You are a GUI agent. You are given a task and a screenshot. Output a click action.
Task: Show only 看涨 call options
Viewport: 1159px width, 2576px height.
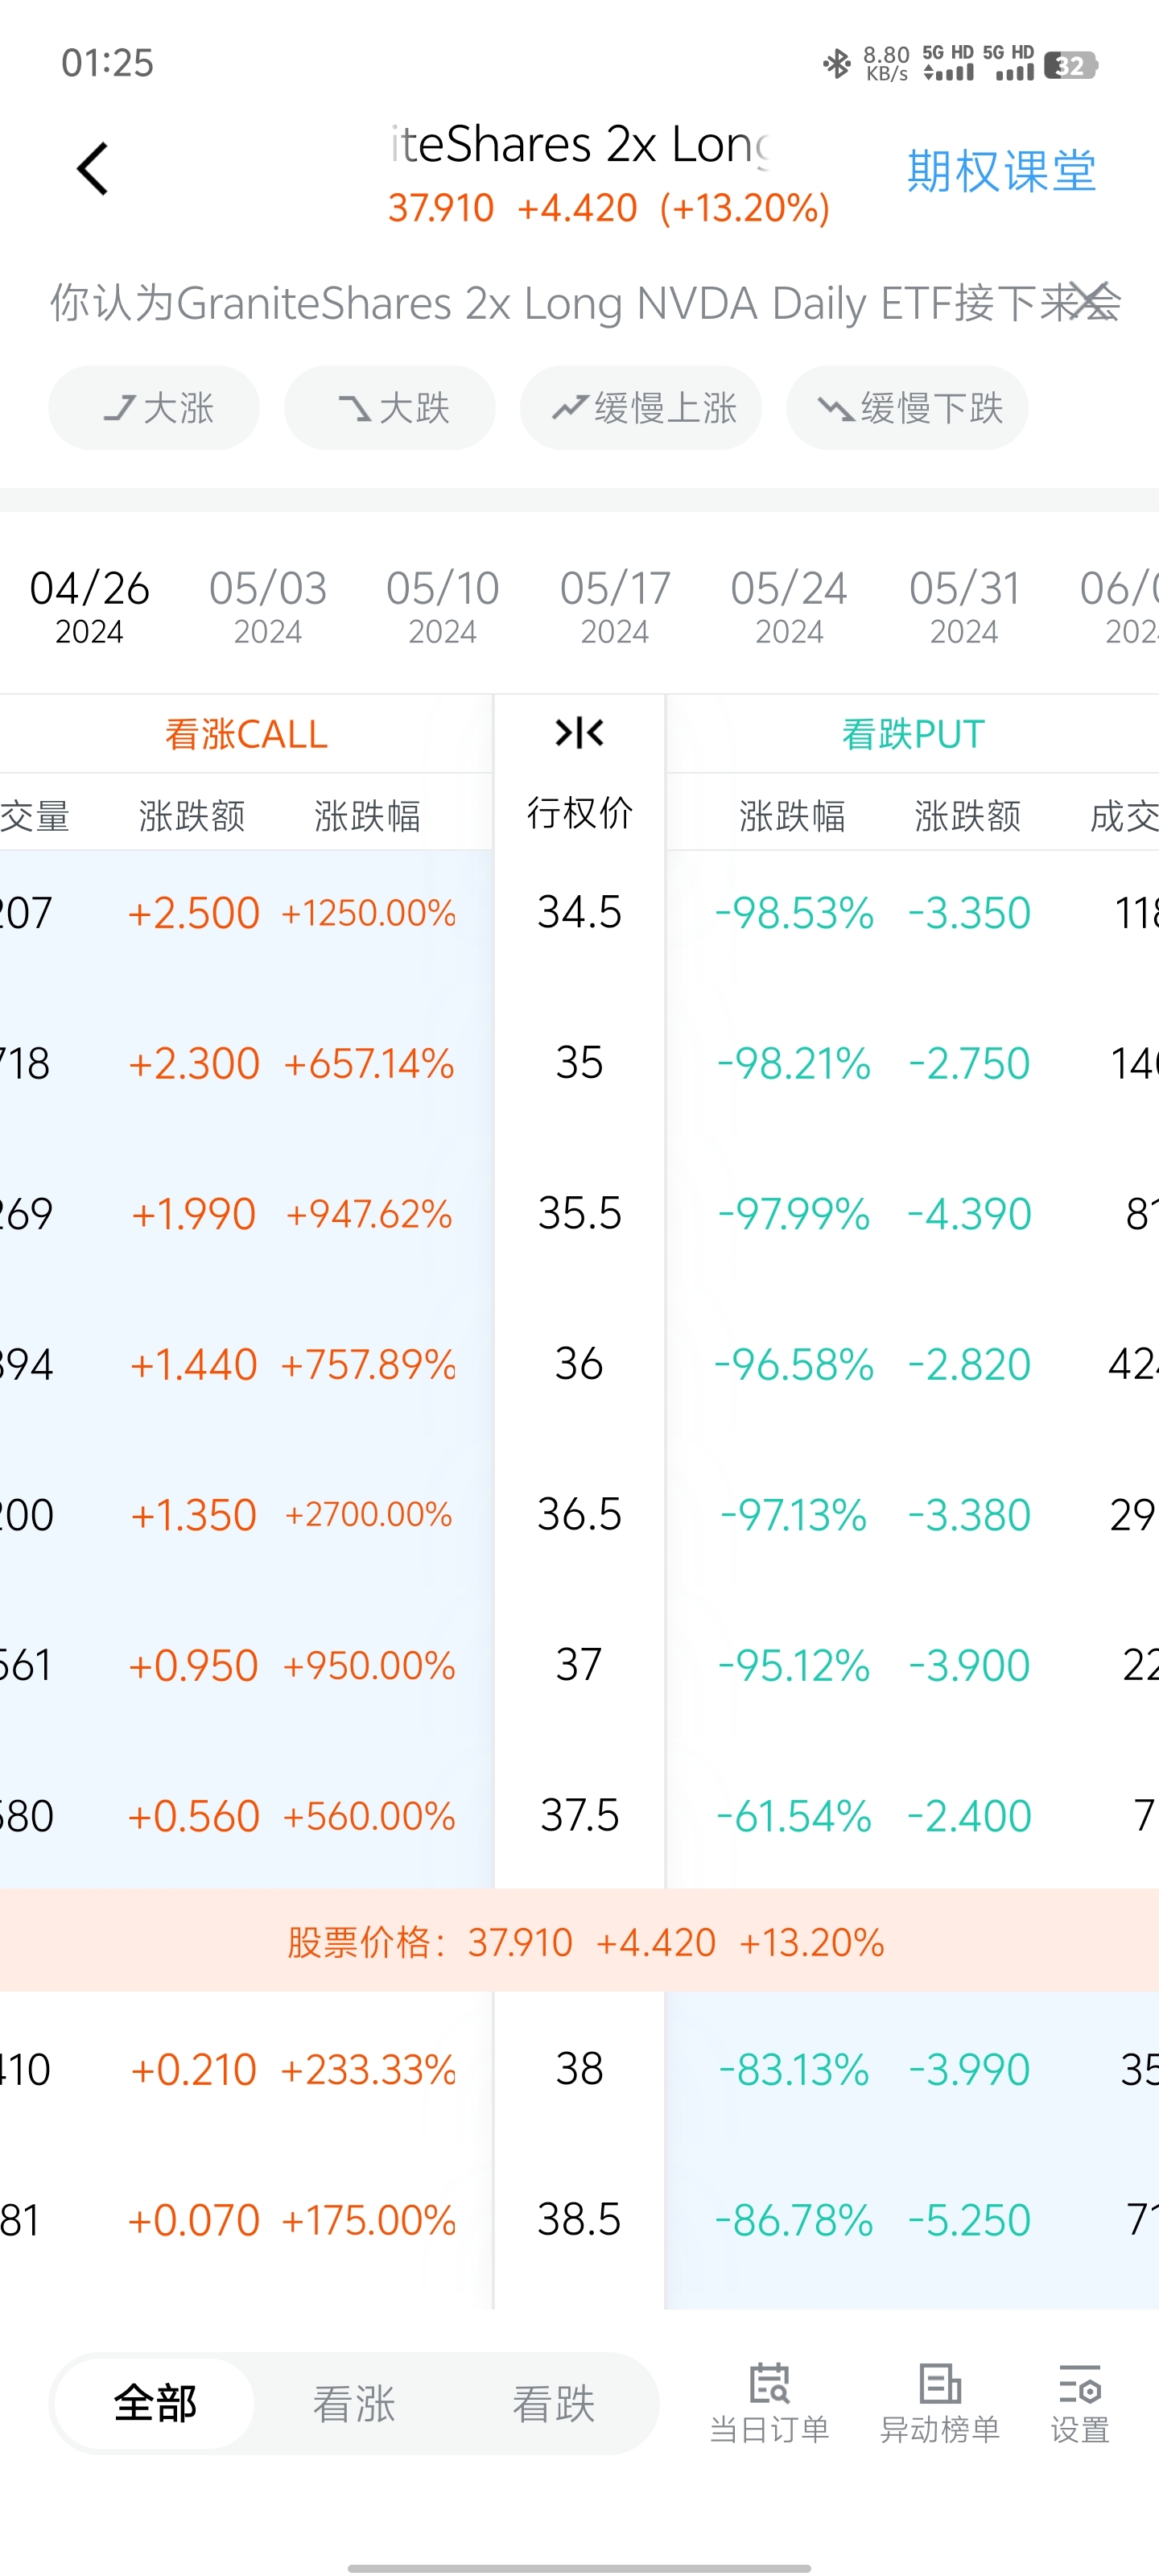click(x=354, y=2404)
